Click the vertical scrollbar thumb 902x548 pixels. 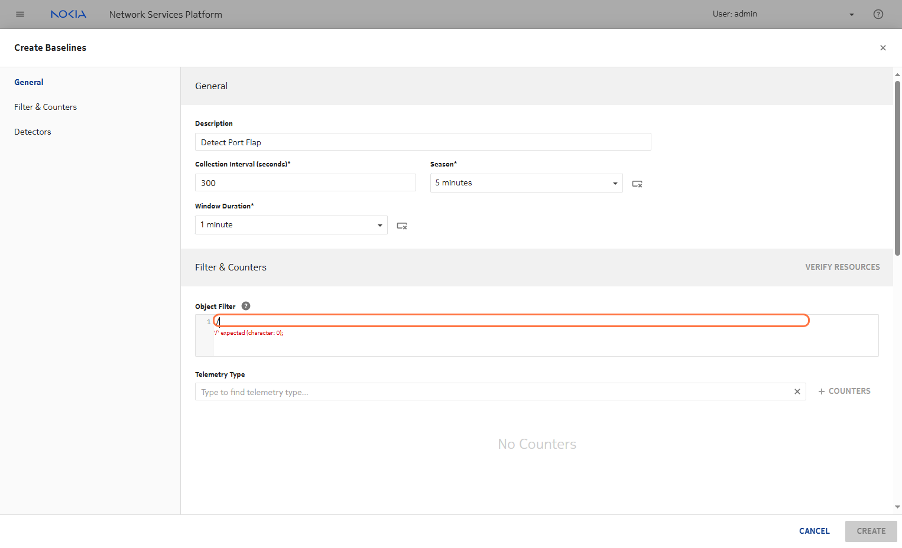897,168
